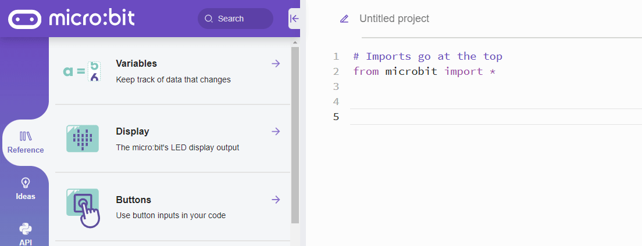The height and width of the screenshot is (246, 642).
Task: Open the Reference tab
Action: (x=26, y=143)
